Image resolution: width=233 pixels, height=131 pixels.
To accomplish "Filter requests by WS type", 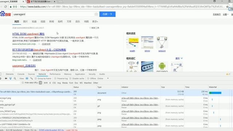I will click(81, 83).
